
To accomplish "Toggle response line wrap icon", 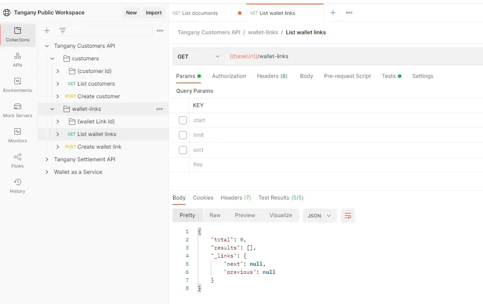I will tap(348, 216).
